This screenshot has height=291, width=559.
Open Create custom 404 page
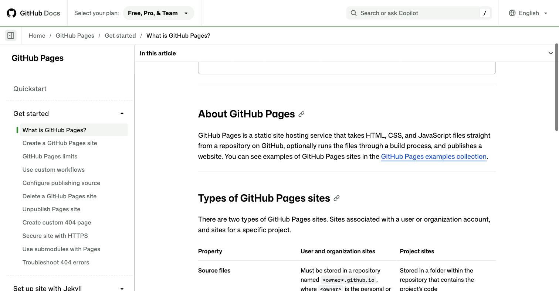click(x=57, y=223)
